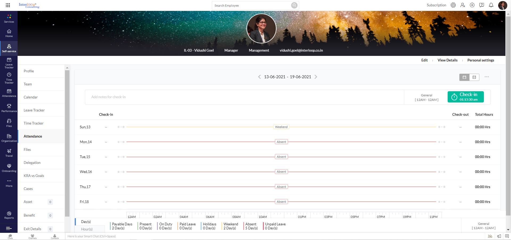Open the apps grid launcher icon
The height and width of the screenshot is (240, 511).
8,5
